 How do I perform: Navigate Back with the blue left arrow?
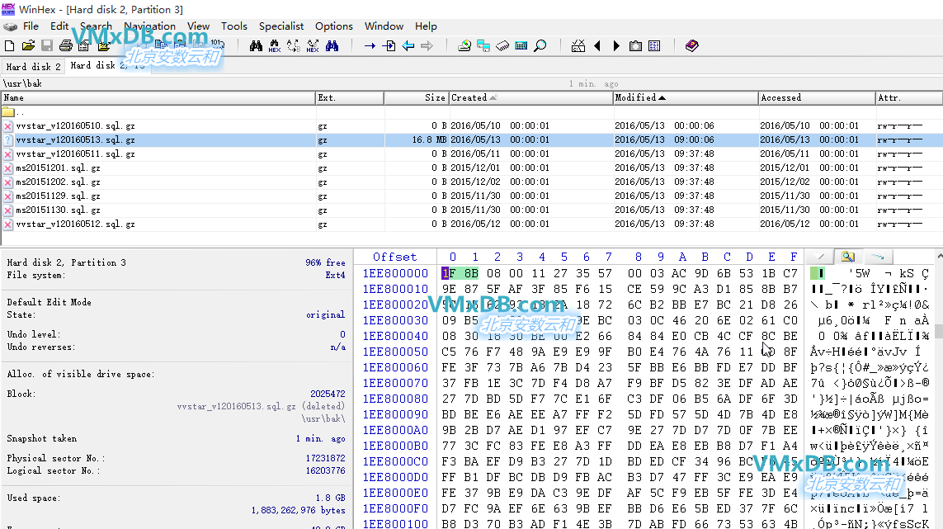[x=408, y=45]
